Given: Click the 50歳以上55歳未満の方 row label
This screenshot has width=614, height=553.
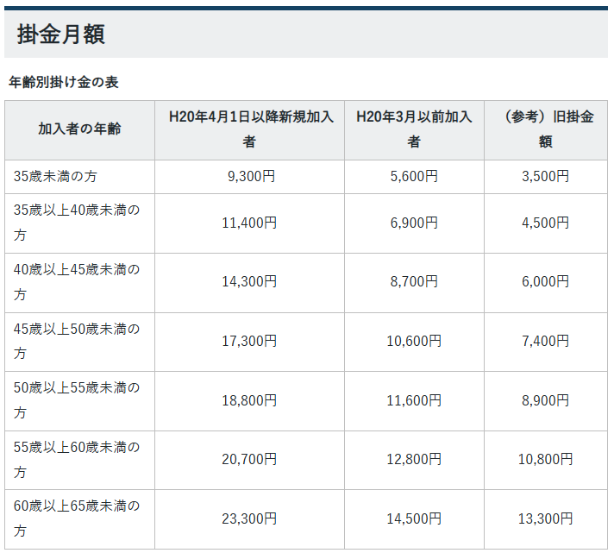Looking at the screenshot, I should (77, 400).
